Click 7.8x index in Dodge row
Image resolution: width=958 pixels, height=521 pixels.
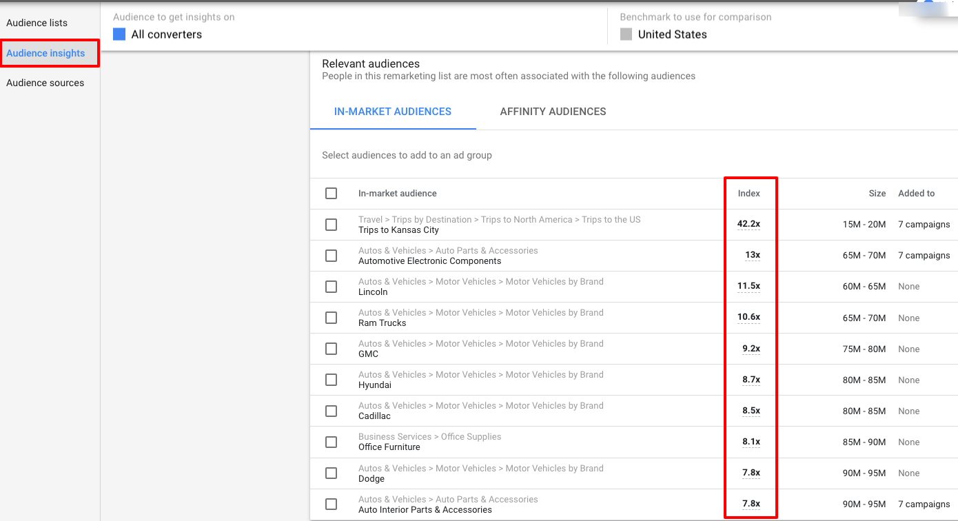click(751, 473)
